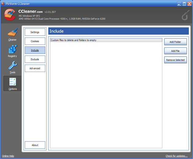The height and width of the screenshot is (159, 193).
Task: Click the version v2.01.507 text
Action: tap(50, 12)
